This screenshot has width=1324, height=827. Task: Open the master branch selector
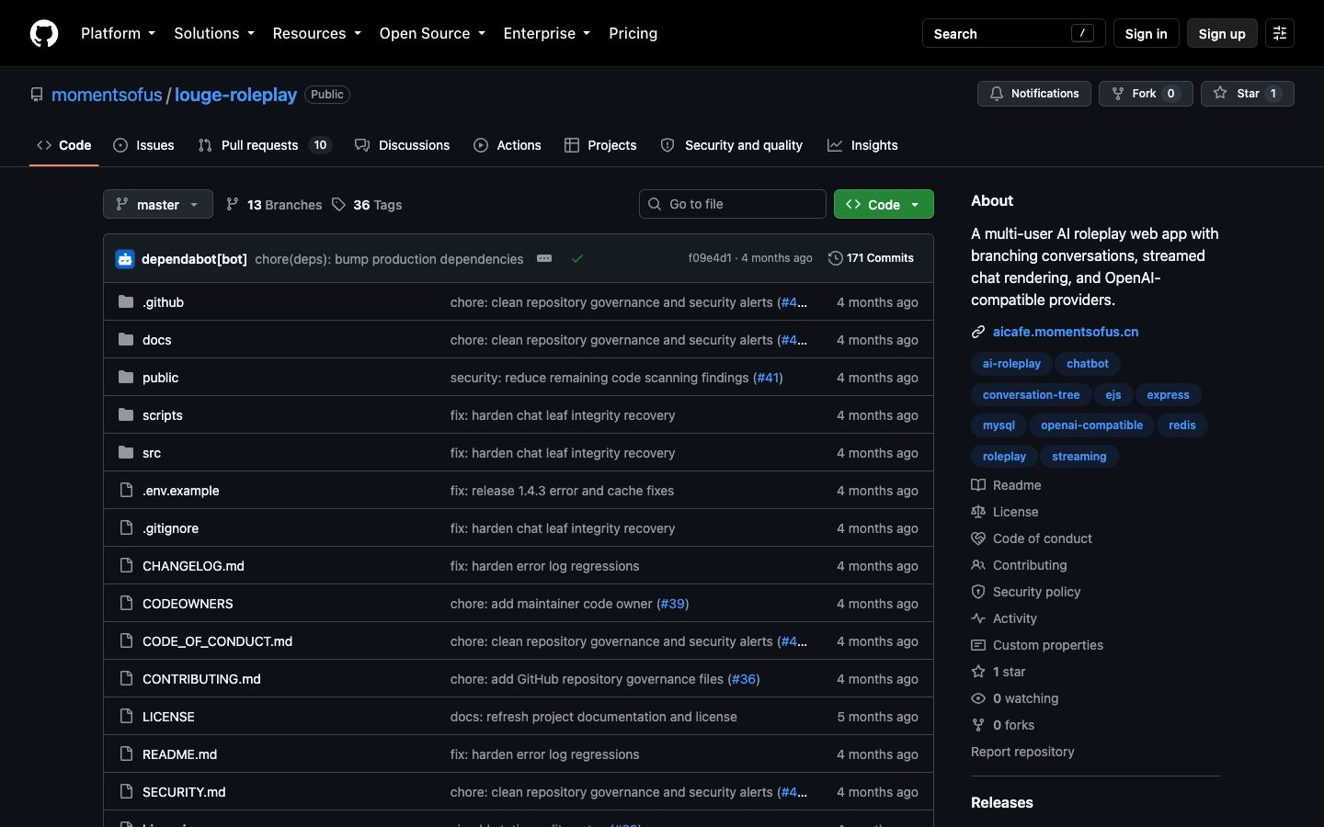(158, 204)
